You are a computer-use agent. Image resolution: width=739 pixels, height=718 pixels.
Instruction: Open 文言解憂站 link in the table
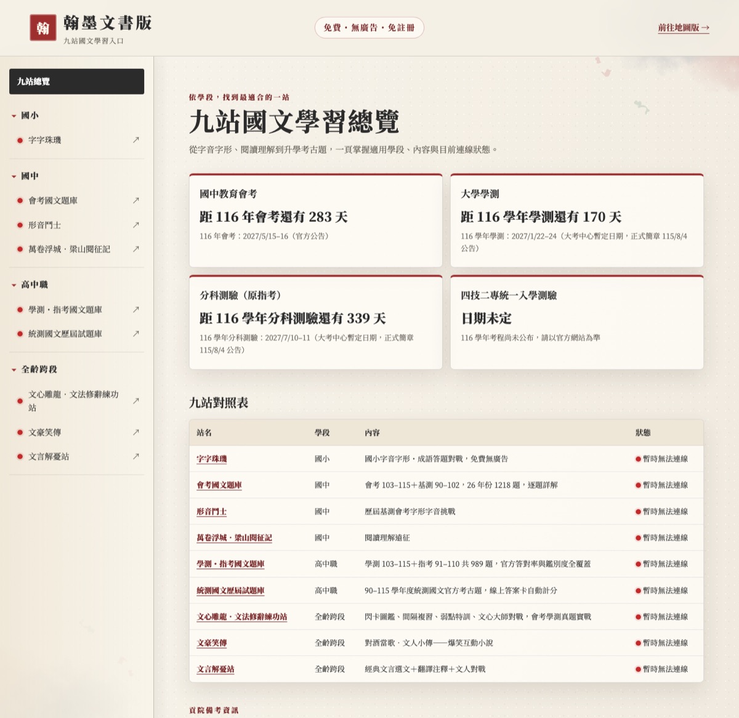(216, 669)
